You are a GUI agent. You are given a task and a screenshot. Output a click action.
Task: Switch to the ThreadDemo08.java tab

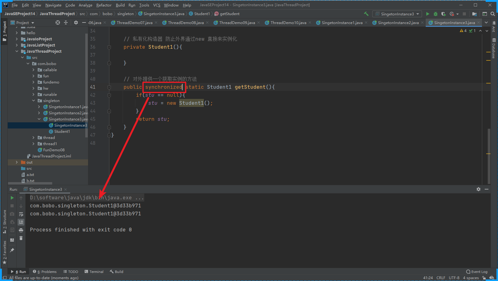point(186,22)
